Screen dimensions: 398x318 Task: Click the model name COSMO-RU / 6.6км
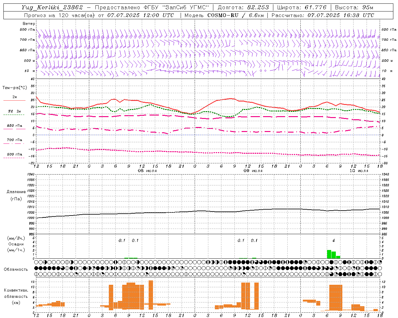tap(236, 15)
